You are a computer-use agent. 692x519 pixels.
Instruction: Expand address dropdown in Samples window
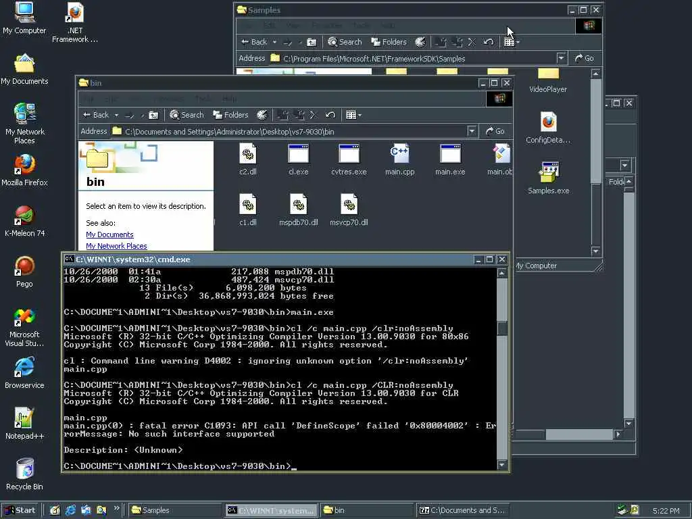561,58
